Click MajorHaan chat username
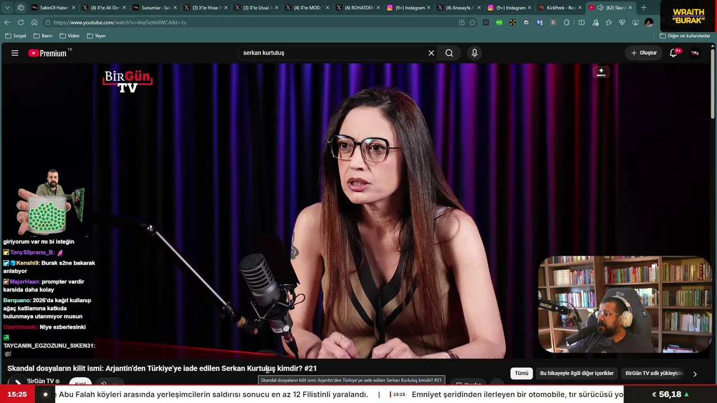The image size is (717, 403). pyautogui.click(x=25, y=282)
